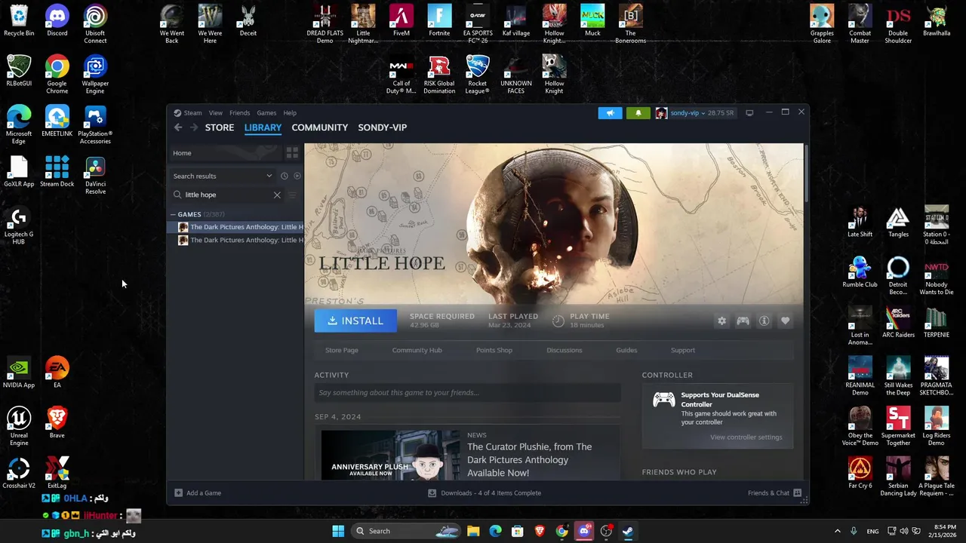Toggle ready-to-play filter icon in library
The width and height of the screenshot is (966, 543).
297,176
